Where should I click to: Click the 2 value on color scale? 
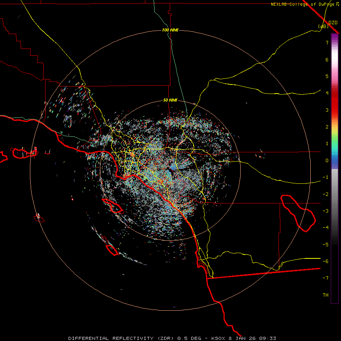pos(327,127)
